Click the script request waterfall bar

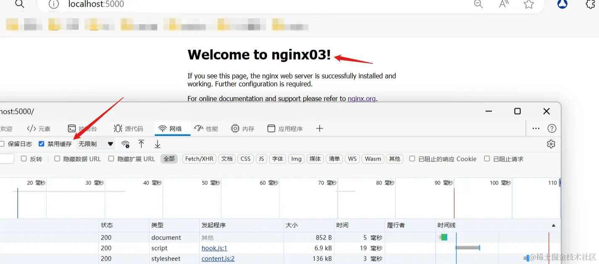pos(468,248)
